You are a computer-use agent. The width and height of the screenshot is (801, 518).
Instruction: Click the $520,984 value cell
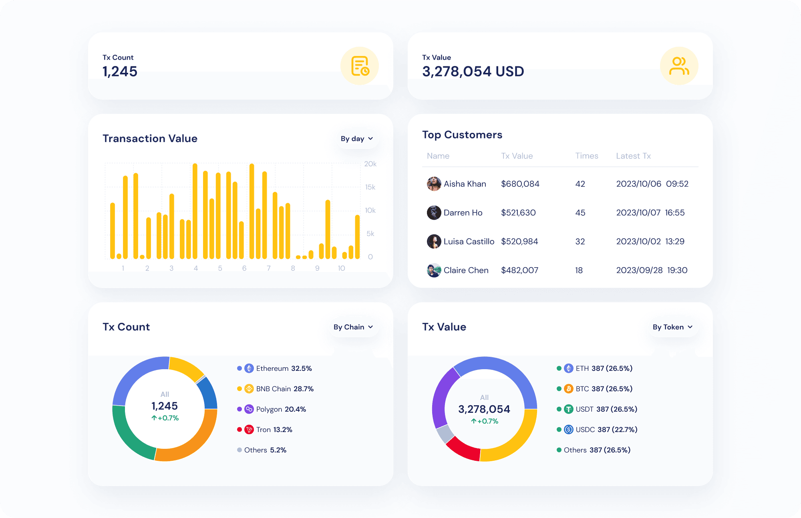pyautogui.click(x=519, y=242)
